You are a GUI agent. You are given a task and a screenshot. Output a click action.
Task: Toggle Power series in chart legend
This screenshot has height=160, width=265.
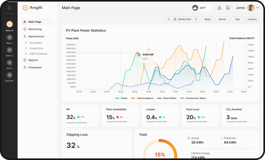[x=121, y=98]
